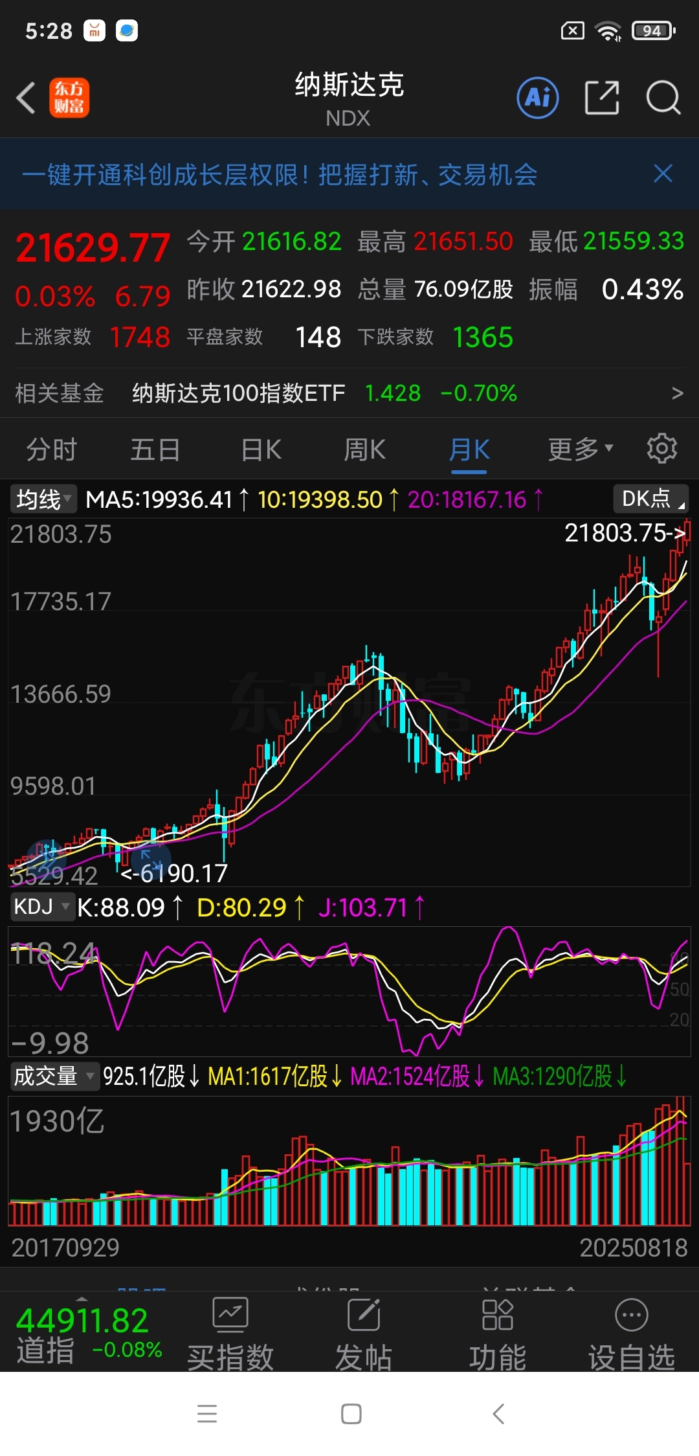Image resolution: width=699 pixels, height=1456 pixels.
Task: Tap the 发帖 compose icon
Action: pos(364,1315)
